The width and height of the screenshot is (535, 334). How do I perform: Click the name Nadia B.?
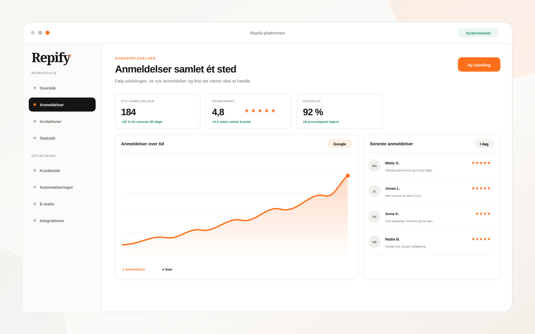[x=393, y=239]
